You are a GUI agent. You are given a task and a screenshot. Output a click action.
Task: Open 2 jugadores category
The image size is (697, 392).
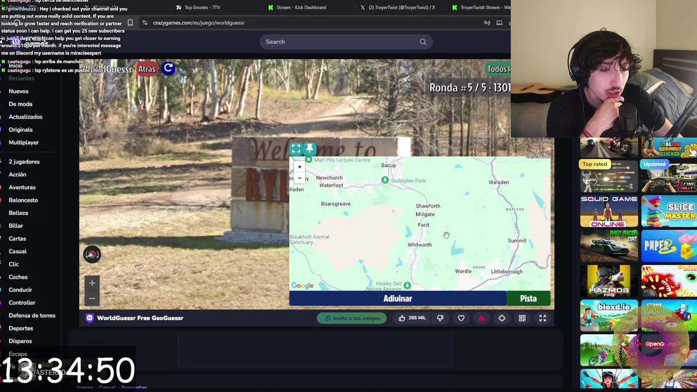pos(24,162)
